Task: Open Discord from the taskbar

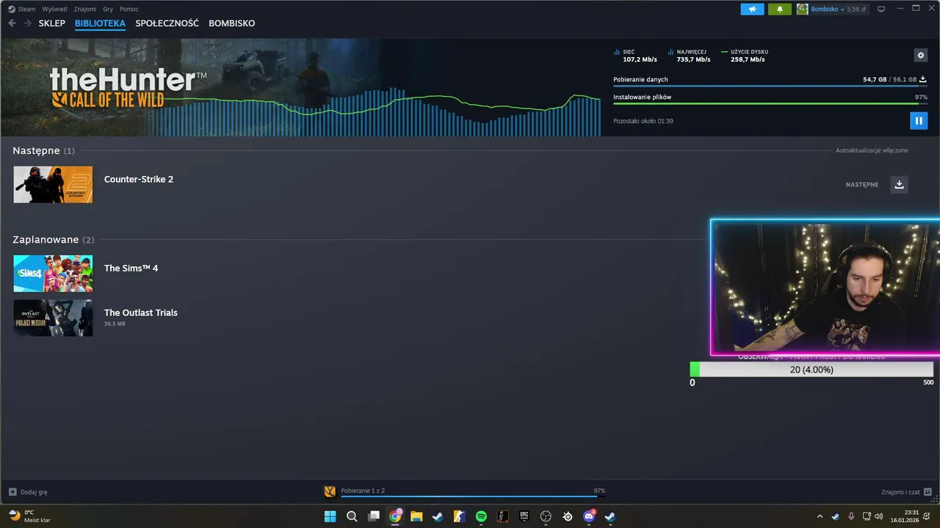Action: [x=589, y=516]
